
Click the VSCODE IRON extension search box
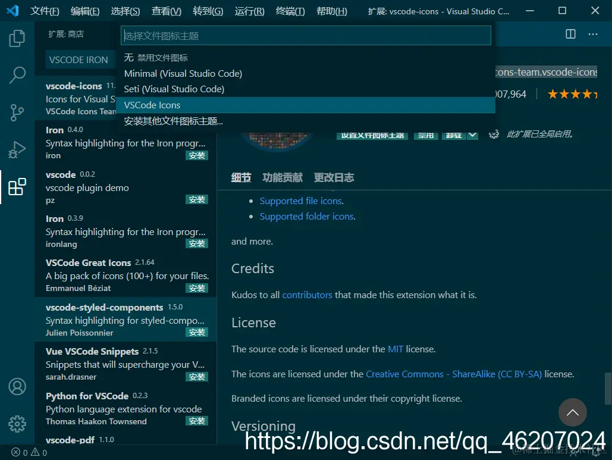(x=81, y=60)
